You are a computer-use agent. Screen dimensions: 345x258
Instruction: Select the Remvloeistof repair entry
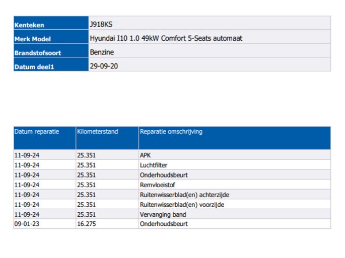157,185
